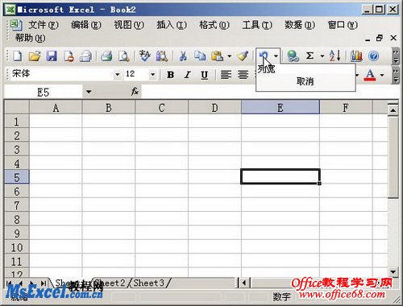Select row 10 header
The image size is (403, 306).
pos(17,247)
